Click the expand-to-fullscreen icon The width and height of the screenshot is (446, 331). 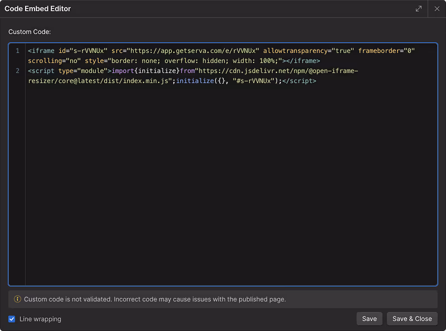(418, 9)
